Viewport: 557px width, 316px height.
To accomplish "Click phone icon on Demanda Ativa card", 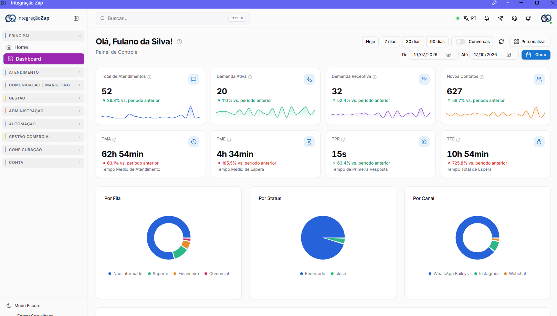I will point(309,79).
